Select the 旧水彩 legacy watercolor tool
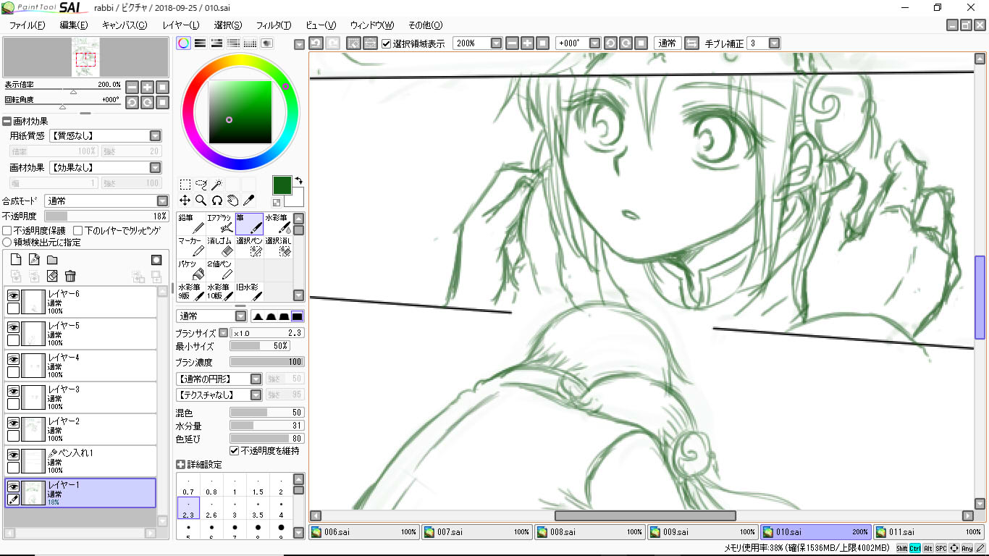The image size is (989, 556). tap(249, 292)
